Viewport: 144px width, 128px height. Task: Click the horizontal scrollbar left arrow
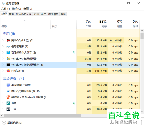click(x=2, y=116)
